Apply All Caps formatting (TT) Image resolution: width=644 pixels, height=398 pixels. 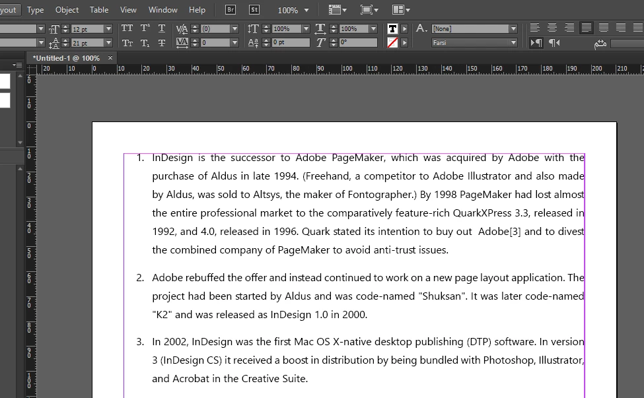[x=127, y=28]
